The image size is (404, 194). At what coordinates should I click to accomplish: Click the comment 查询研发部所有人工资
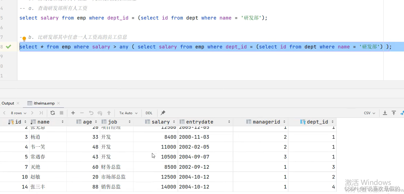63,8
